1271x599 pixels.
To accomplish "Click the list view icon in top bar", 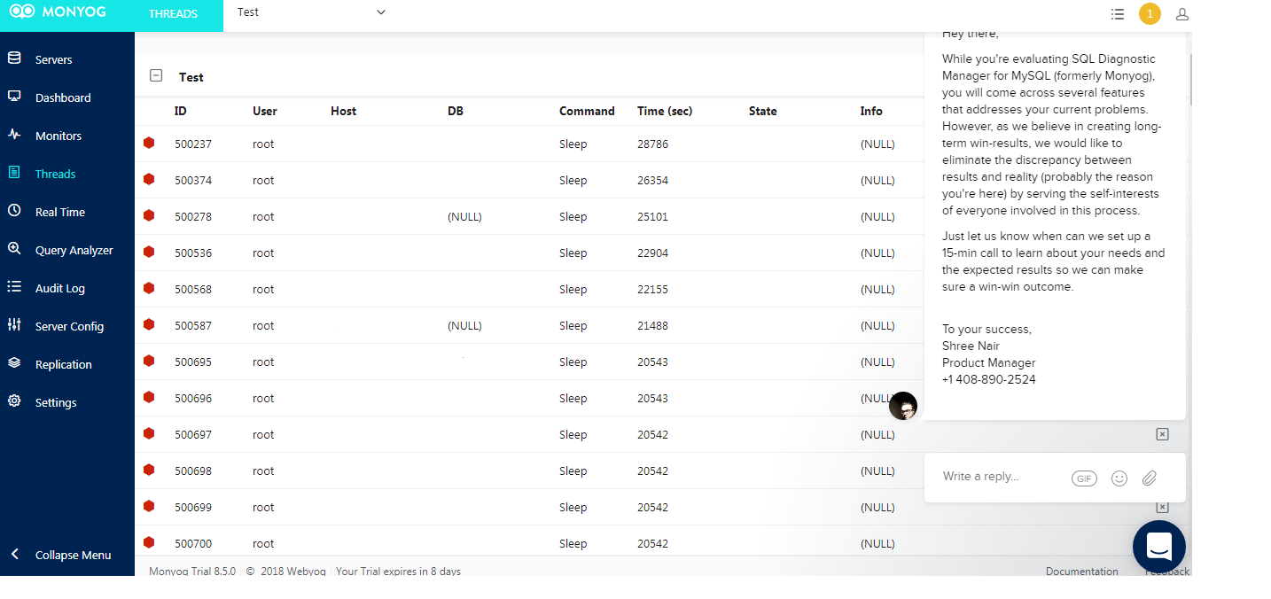I will (1118, 14).
